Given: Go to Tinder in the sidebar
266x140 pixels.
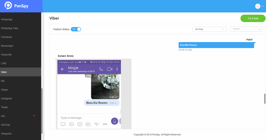Looking at the screenshot, I should point(21,107).
